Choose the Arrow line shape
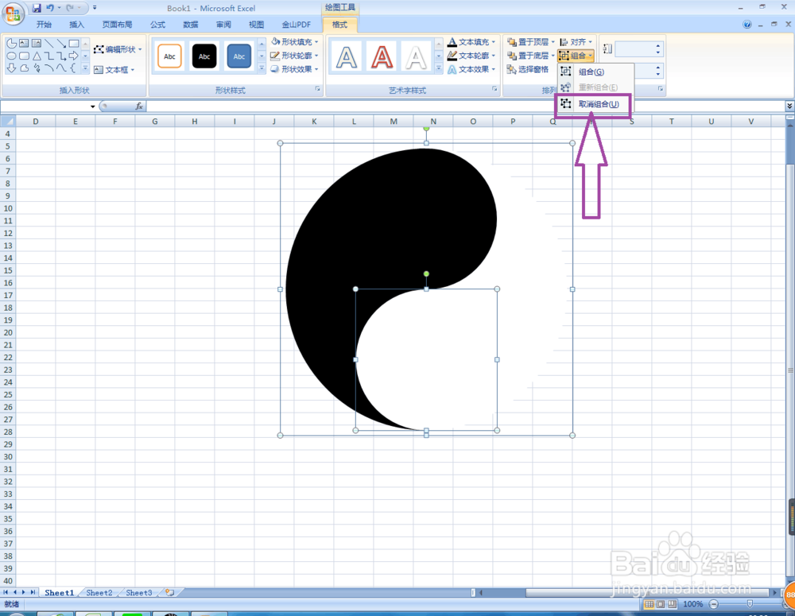This screenshot has width=795, height=616. tap(61, 44)
